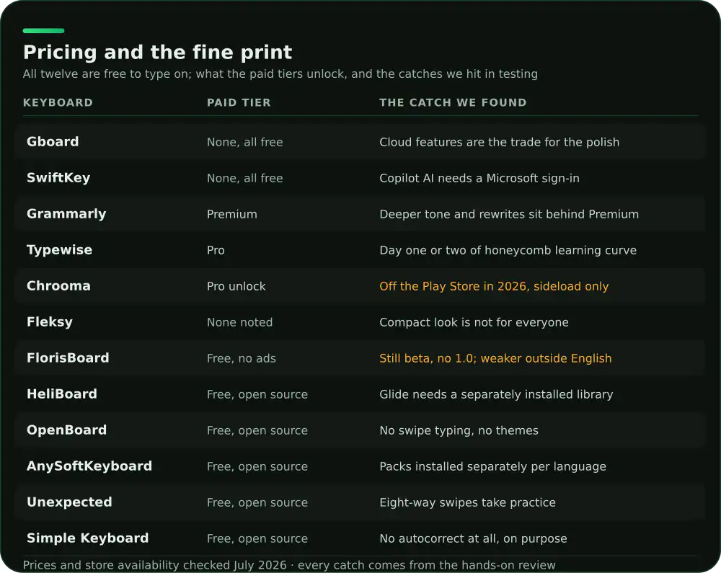
Task: Click 'None, all free' in the Gboard row
Action: 244,142
